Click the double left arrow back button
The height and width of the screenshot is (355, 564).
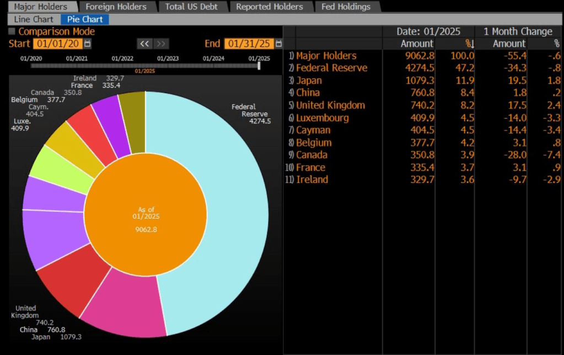coord(144,44)
